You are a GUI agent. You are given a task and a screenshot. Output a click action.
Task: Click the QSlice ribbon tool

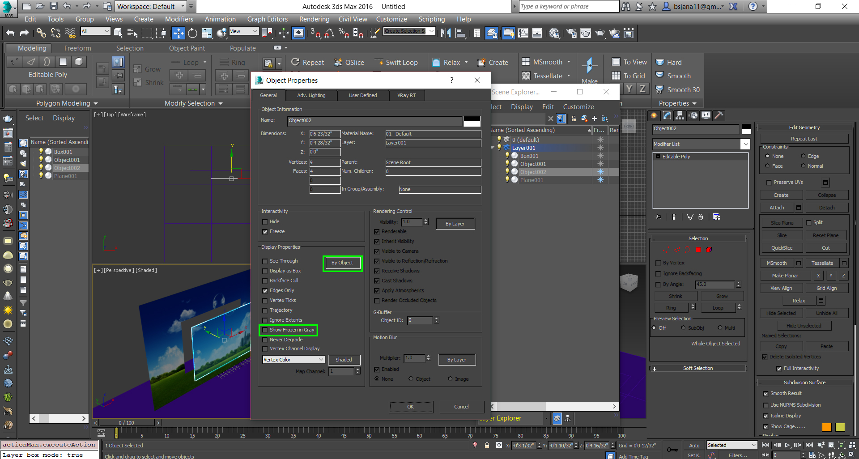click(x=349, y=63)
